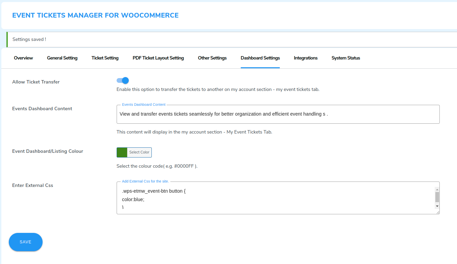Image resolution: width=457 pixels, height=264 pixels.
Task: Open the Overview tab
Action: [x=23, y=58]
